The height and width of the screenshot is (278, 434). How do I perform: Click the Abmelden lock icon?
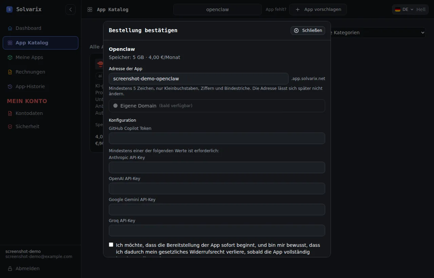10,269
